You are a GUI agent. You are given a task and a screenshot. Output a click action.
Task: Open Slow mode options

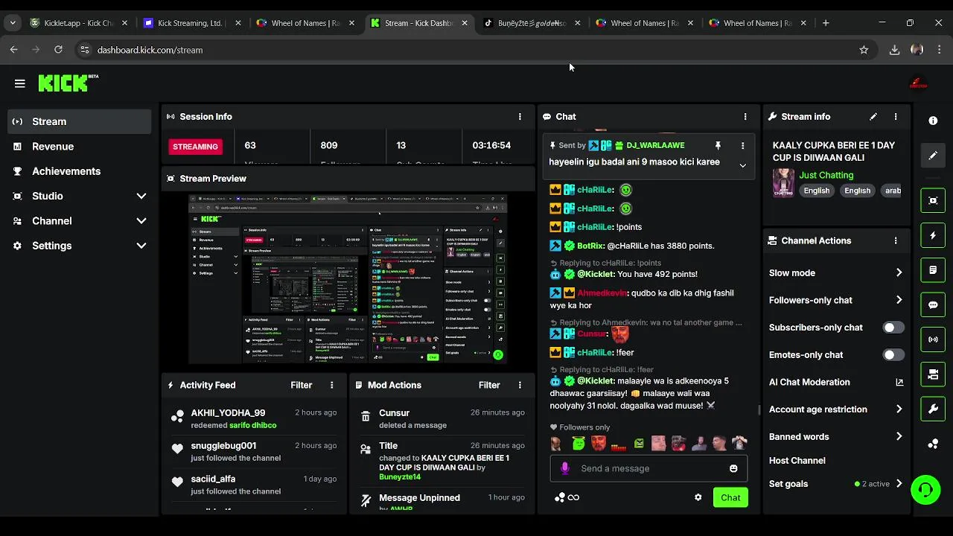tap(836, 272)
